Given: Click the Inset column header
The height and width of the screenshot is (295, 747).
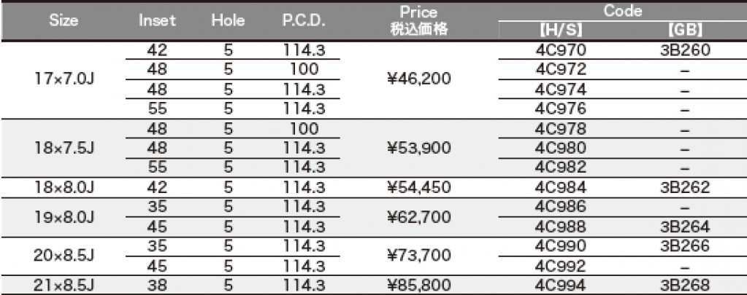Looking at the screenshot, I should click(157, 21).
